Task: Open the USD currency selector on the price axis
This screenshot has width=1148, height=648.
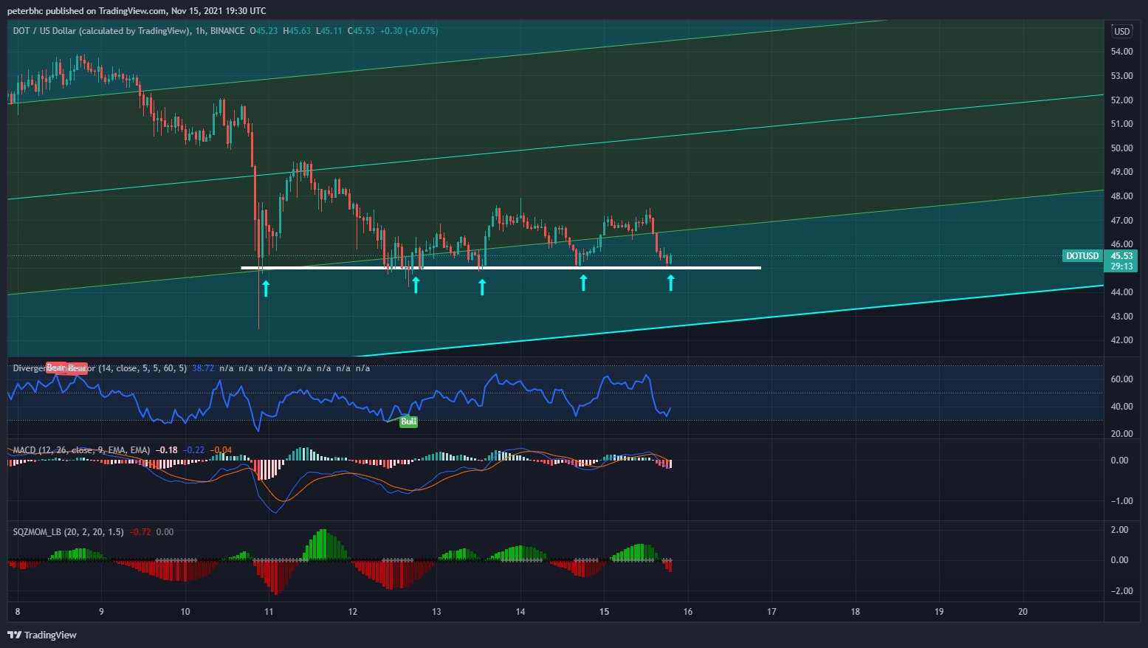Action: coord(1121,31)
